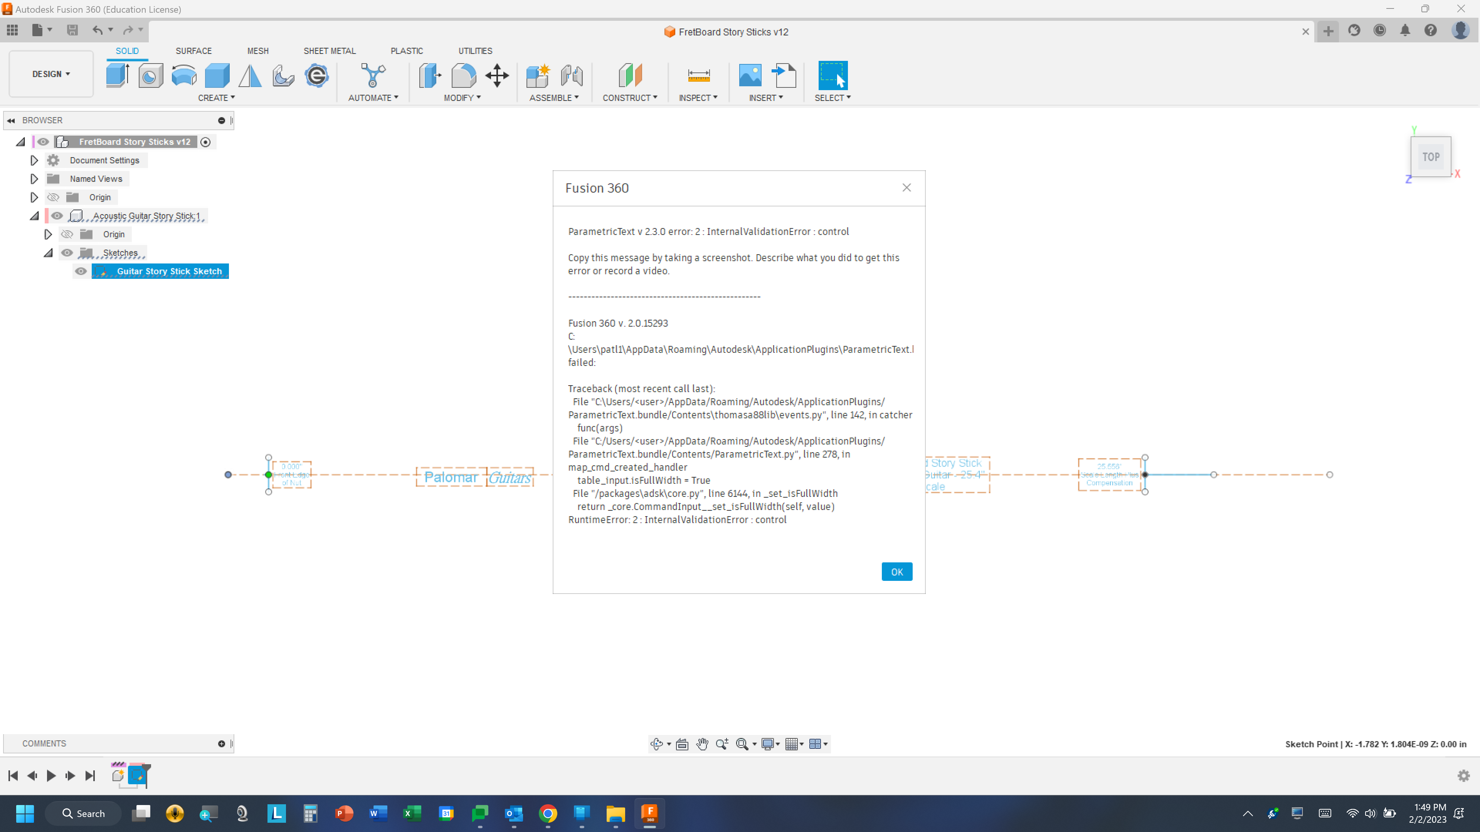This screenshot has width=1480, height=832.
Task: Hide the Guitar Story Stick Sketch
Action: coord(81,271)
